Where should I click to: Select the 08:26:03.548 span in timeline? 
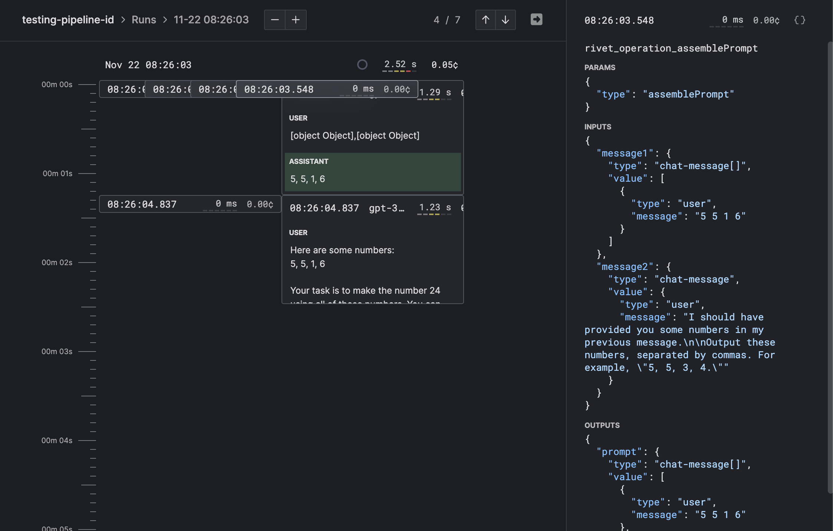point(327,89)
